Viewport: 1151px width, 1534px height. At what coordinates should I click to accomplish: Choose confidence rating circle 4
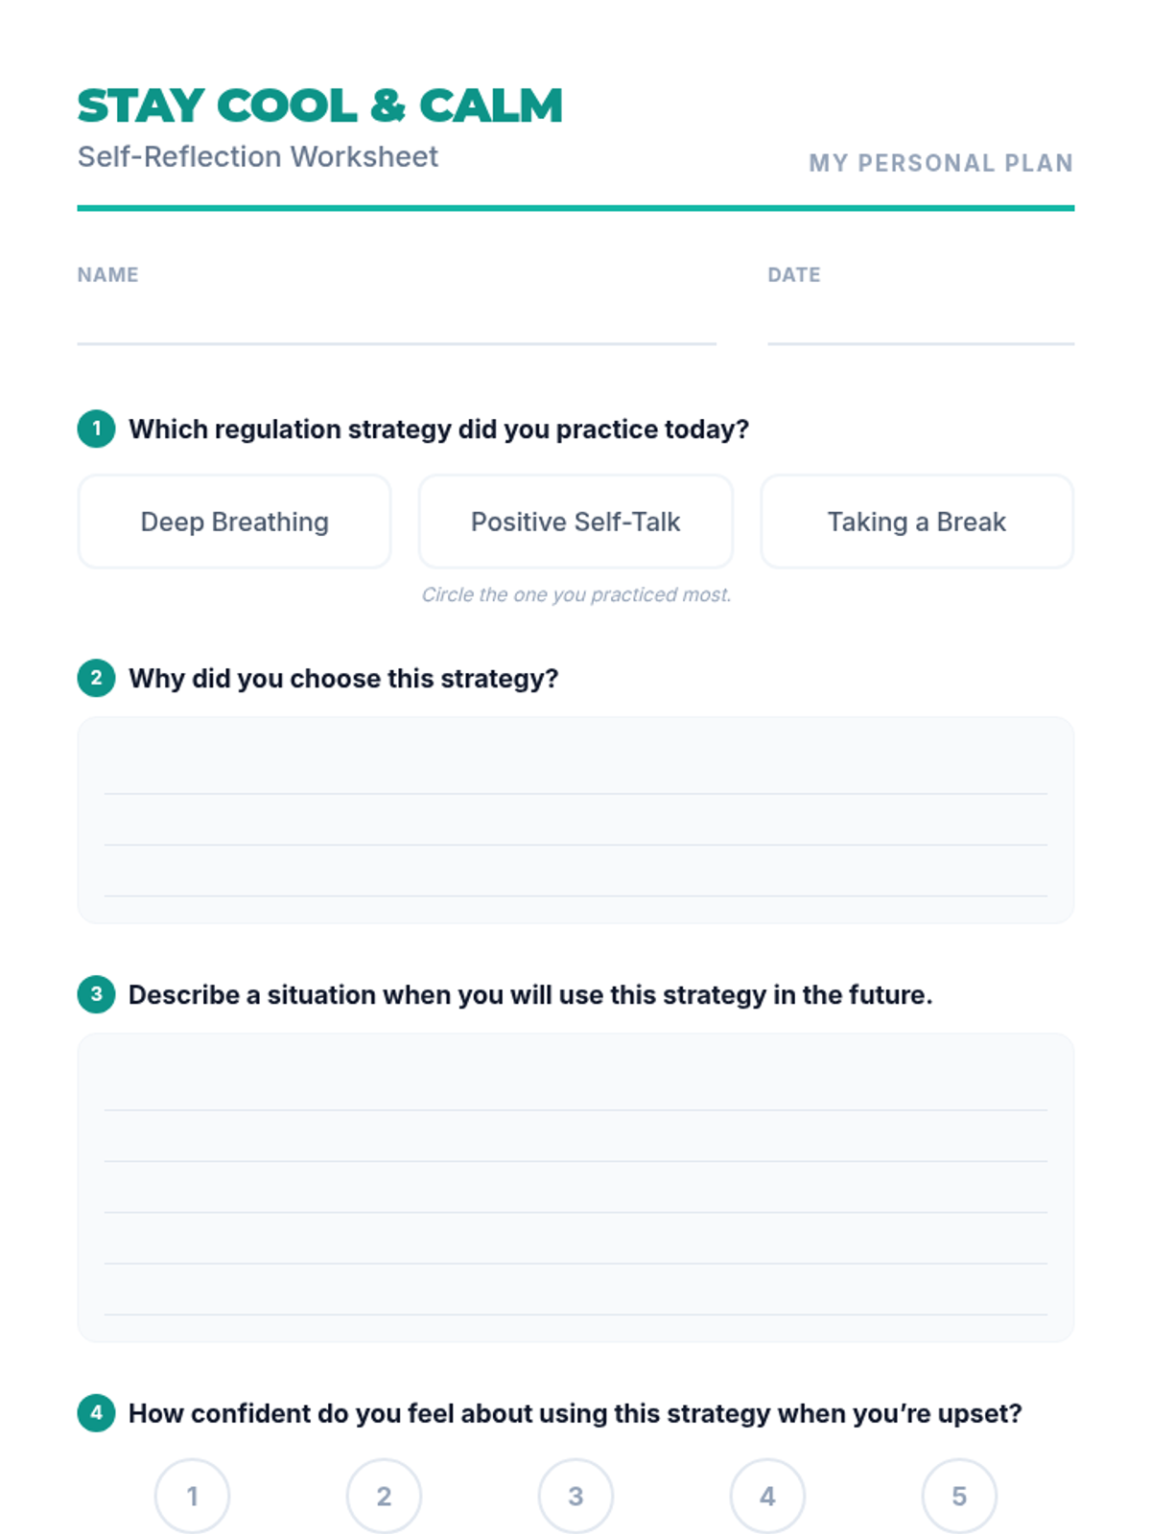pos(767,1496)
